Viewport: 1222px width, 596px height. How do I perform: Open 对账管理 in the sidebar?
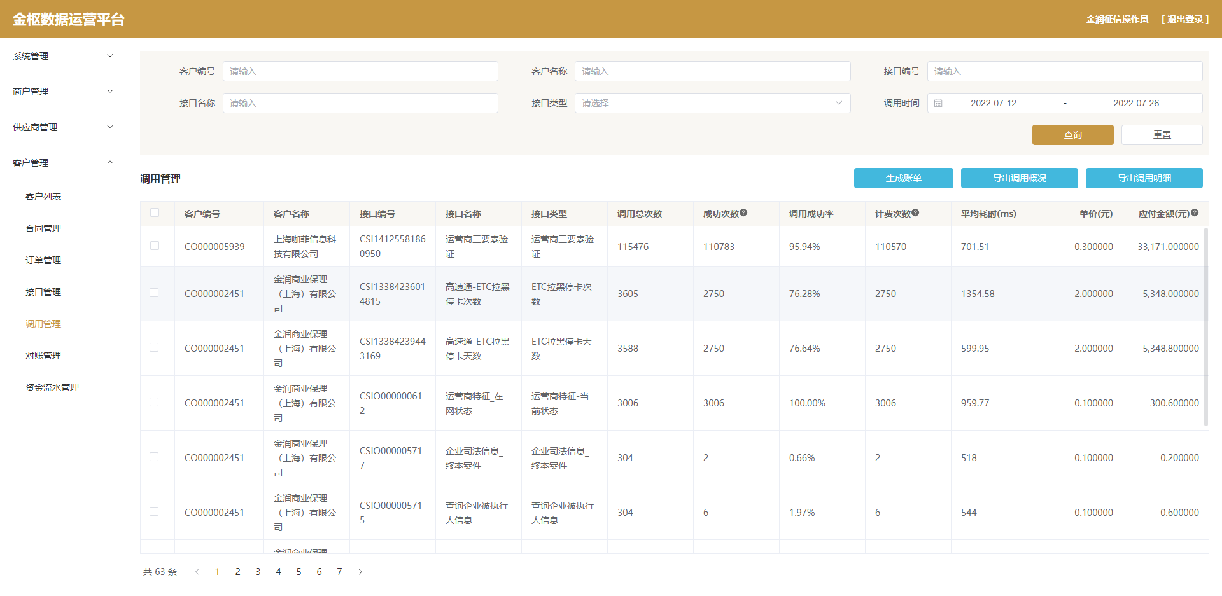tap(43, 356)
